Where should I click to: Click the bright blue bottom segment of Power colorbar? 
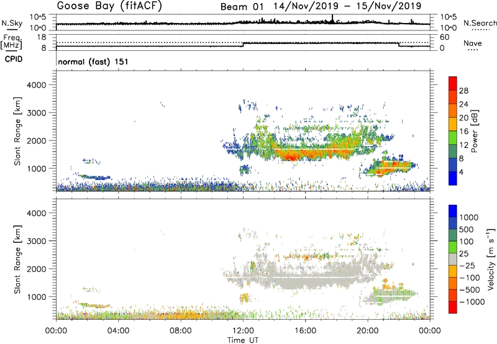pos(453,178)
